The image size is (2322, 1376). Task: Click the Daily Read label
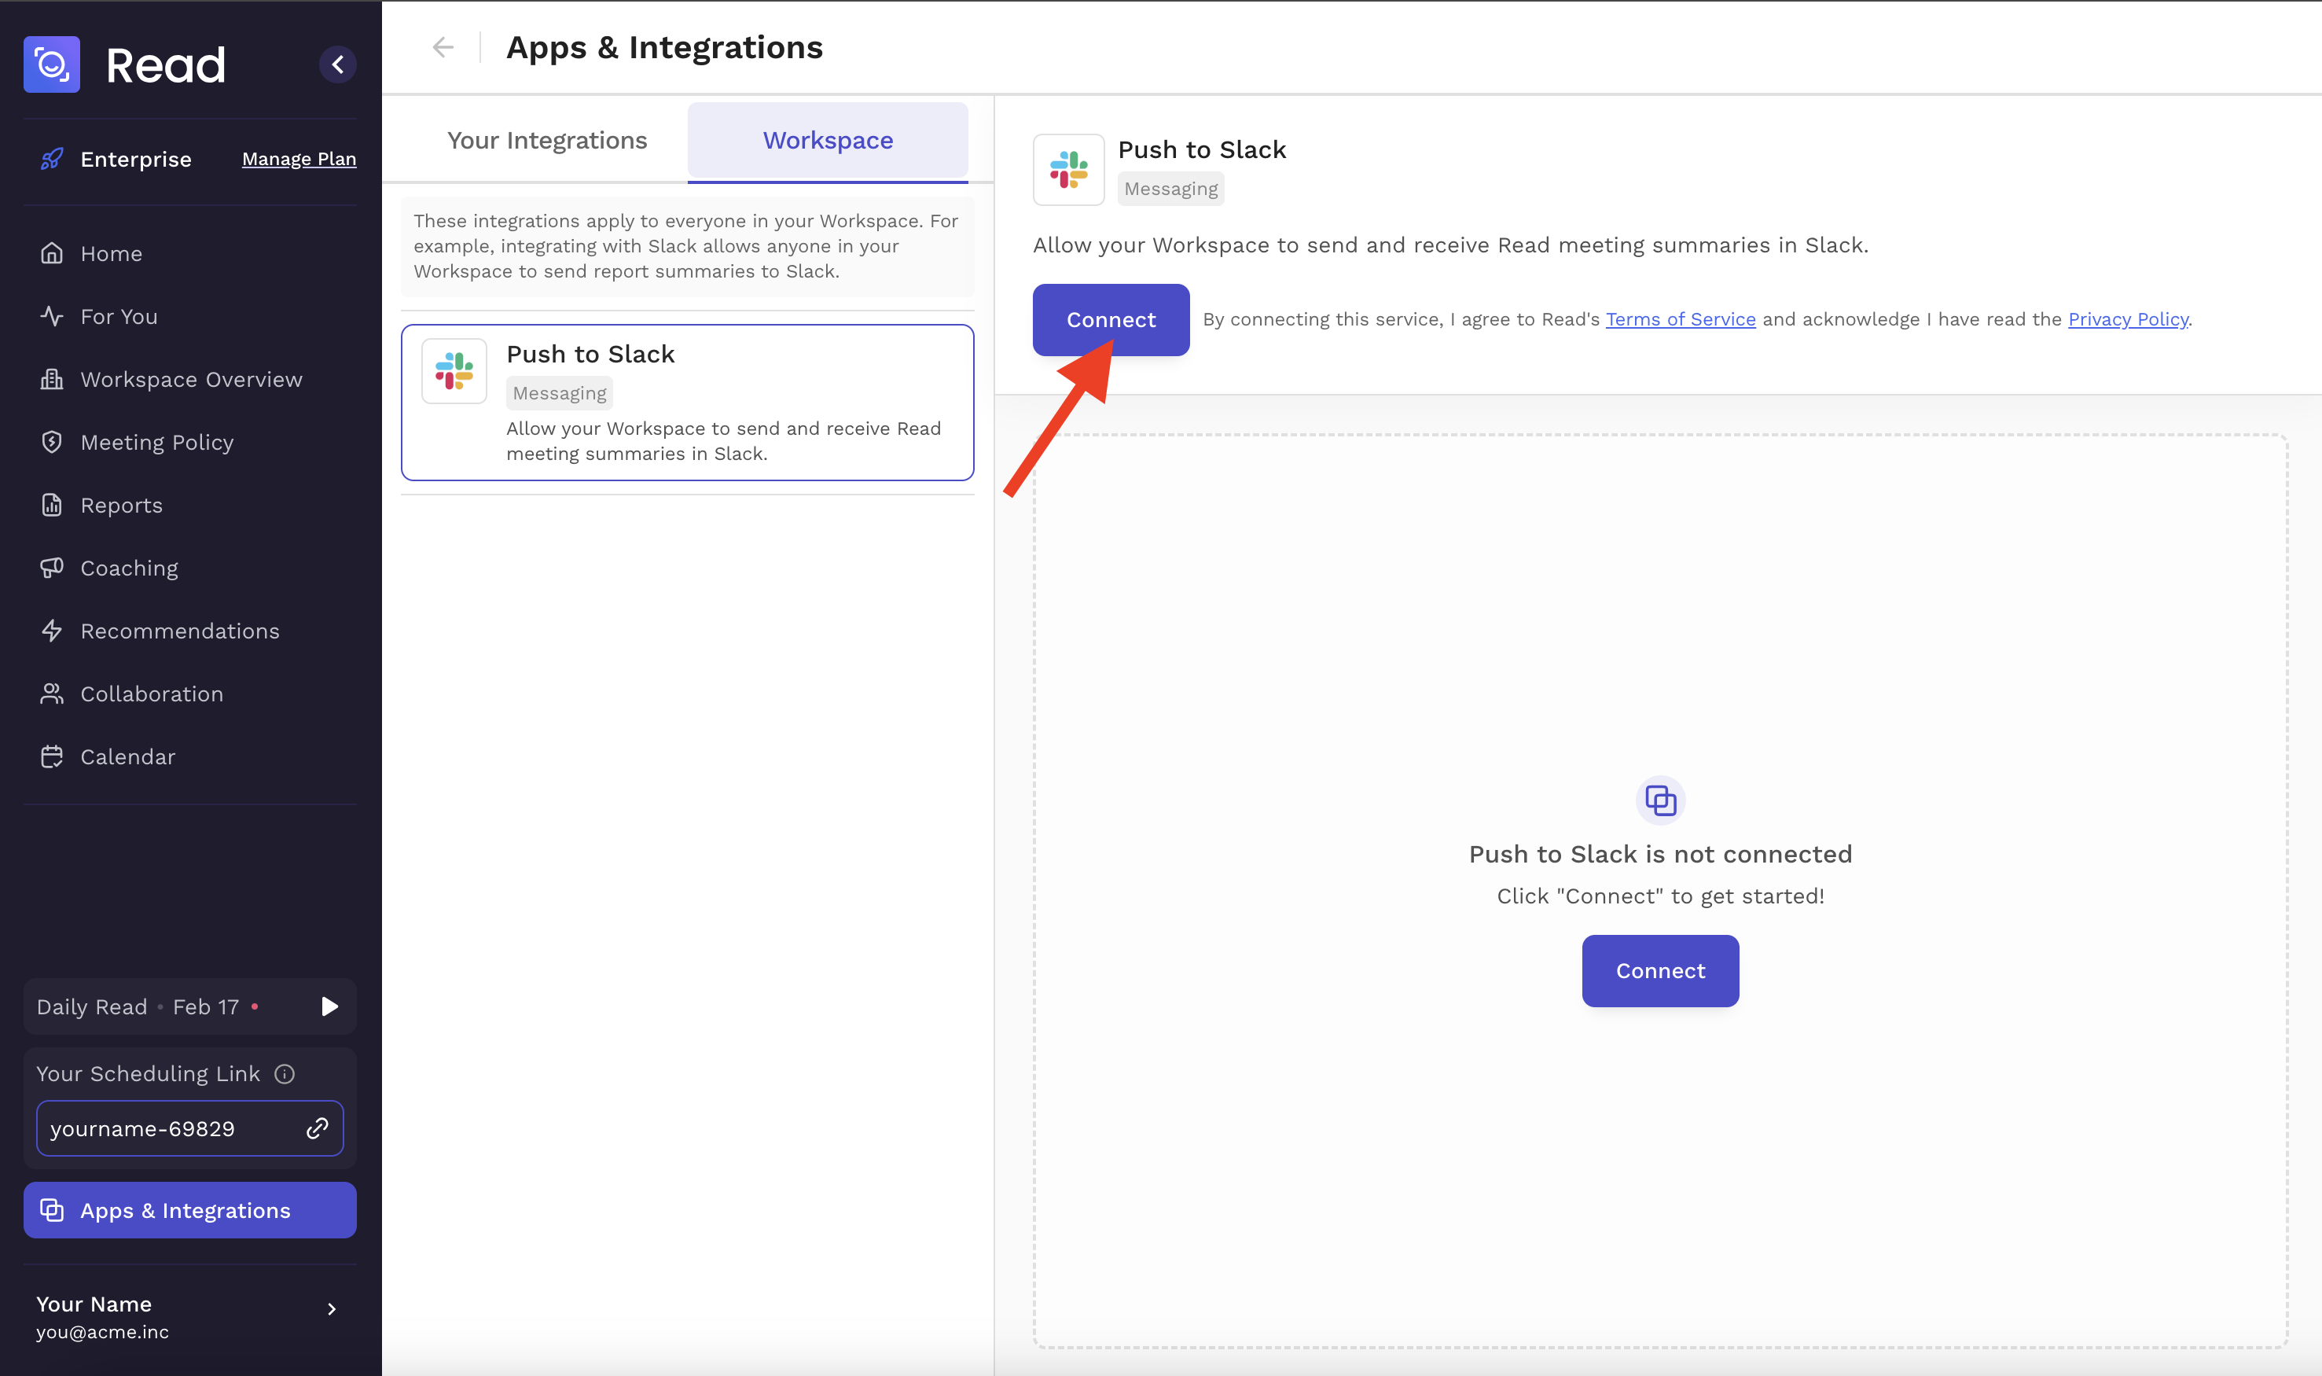coord(92,1007)
